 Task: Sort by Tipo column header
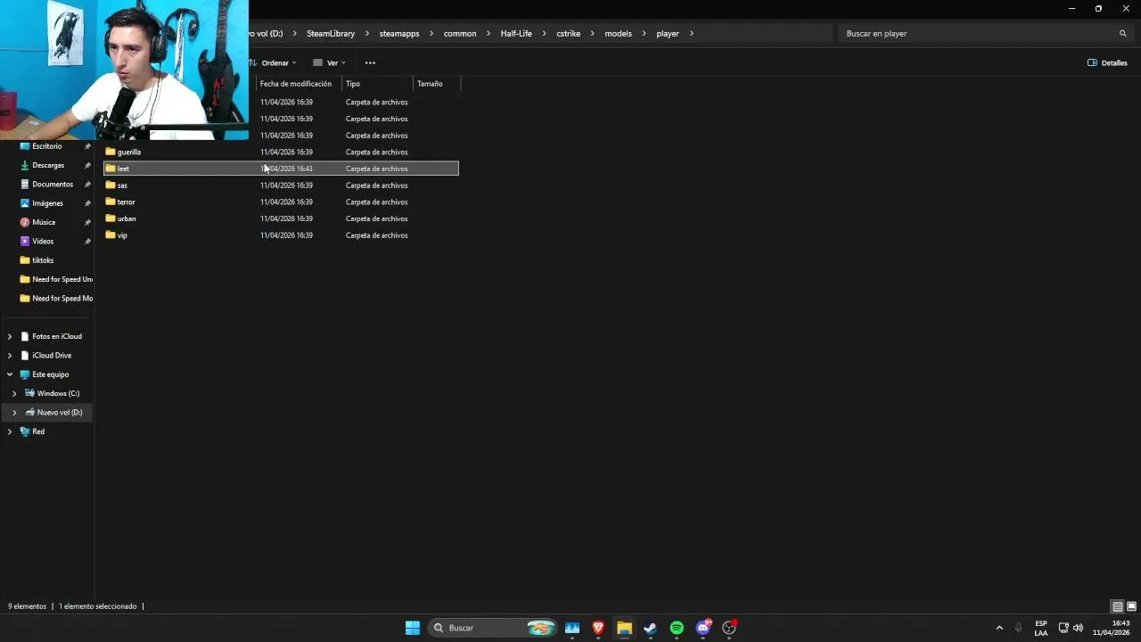click(379, 84)
